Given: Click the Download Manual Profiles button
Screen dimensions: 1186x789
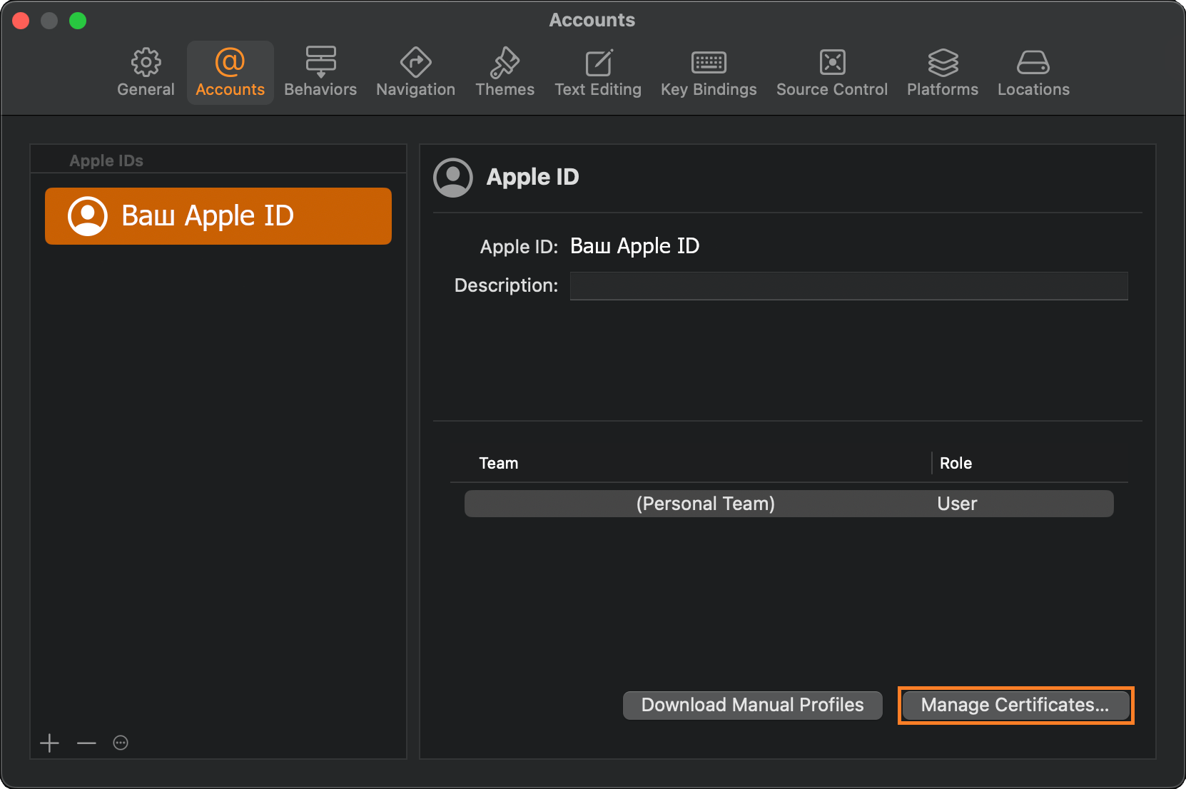Looking at the screenshot, I should 752,705.
